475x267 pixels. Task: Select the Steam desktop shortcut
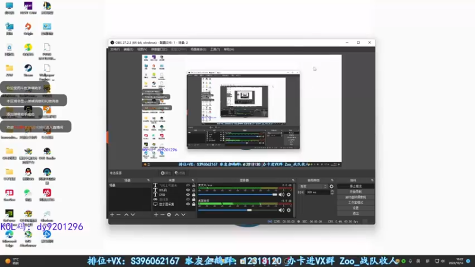pos(28,70)
